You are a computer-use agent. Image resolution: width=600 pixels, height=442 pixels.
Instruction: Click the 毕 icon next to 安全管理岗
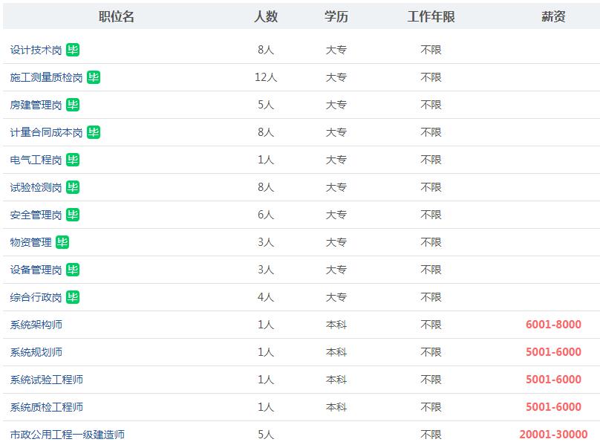click(72, 215)
